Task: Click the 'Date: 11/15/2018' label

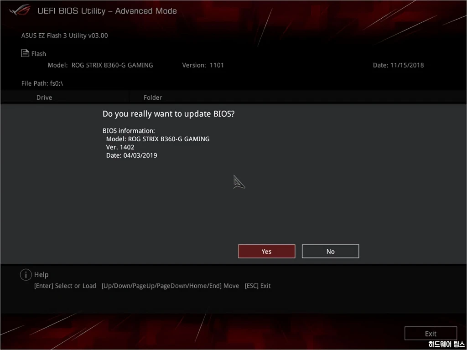Action: [x=398, y=65]
